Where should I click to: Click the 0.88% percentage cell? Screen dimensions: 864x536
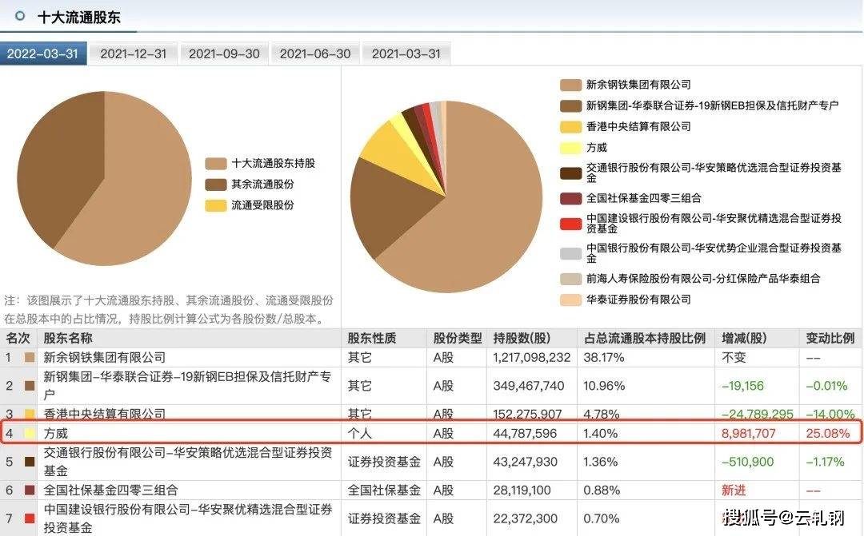pos(601,490)
